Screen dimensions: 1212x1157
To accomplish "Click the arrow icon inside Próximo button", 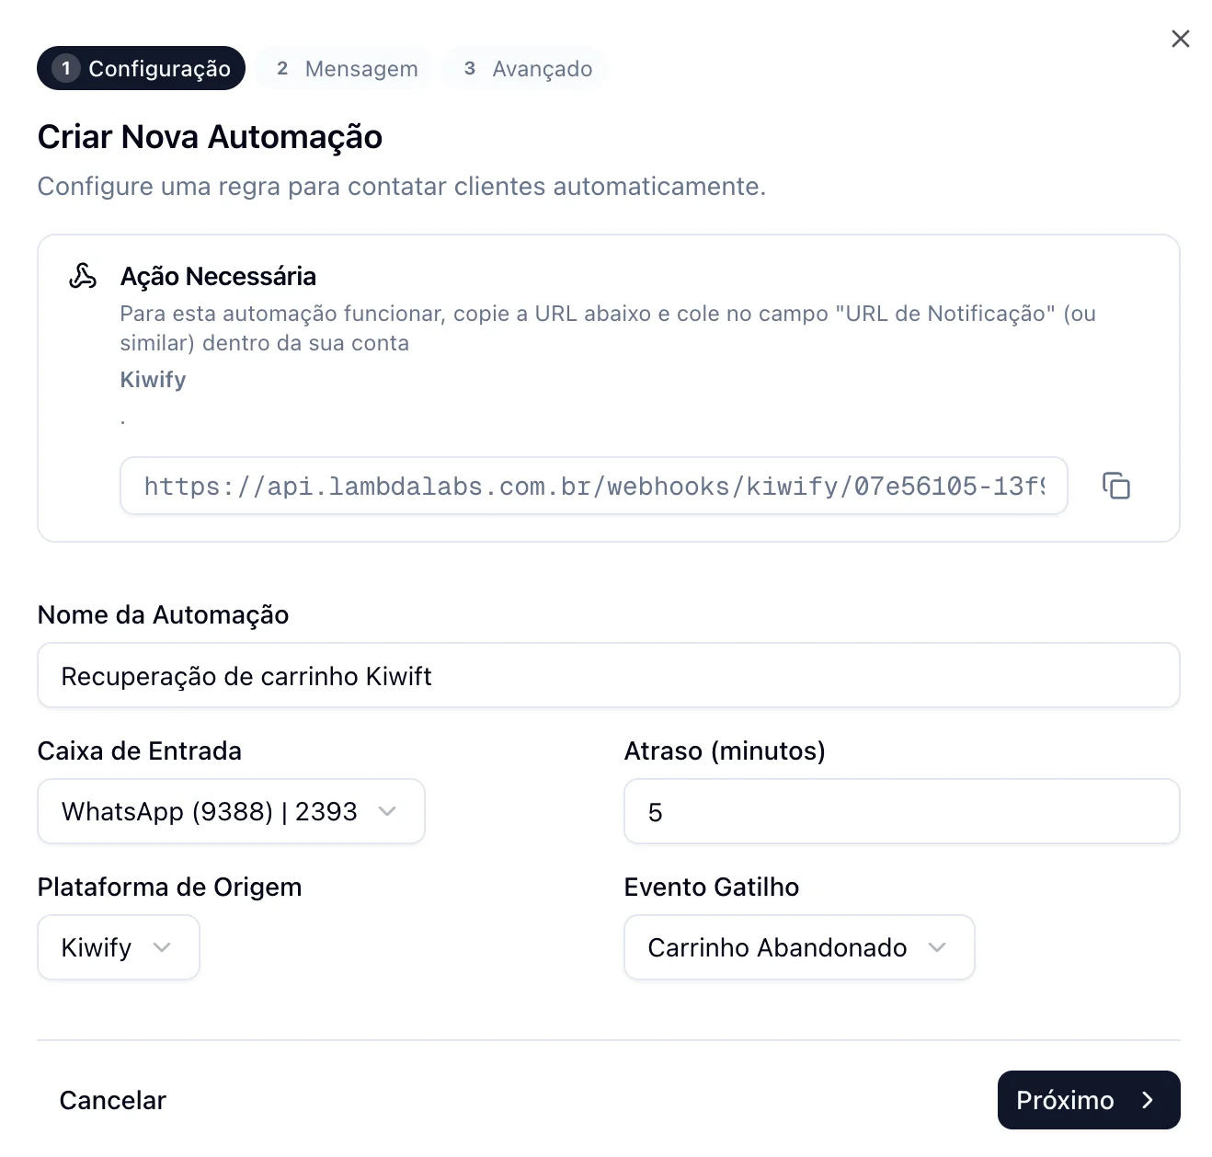I will click(x=1148, y=1100).
